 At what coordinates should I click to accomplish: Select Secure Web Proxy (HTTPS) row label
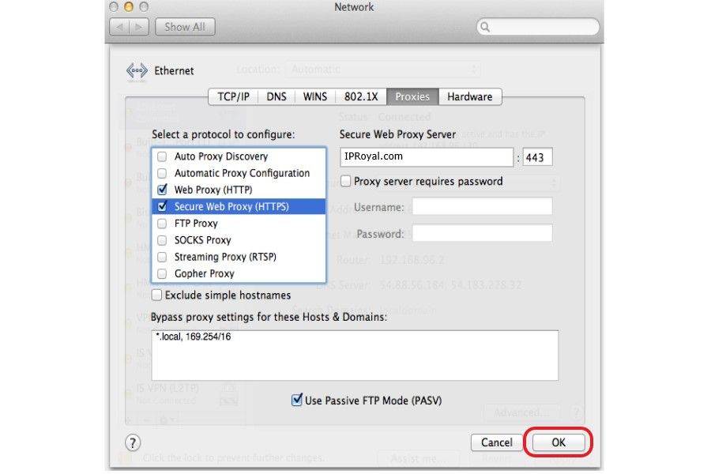tap(231, 206)
